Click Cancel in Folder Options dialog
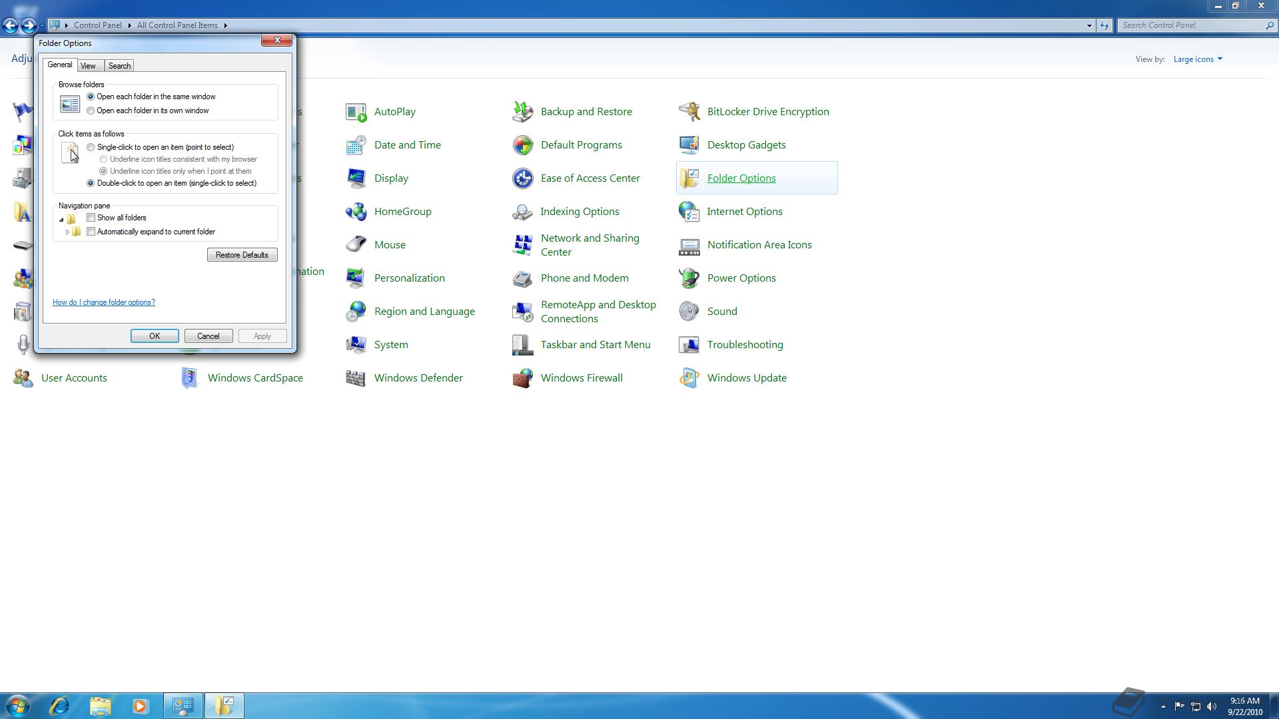The image size is (1279, 719). coord(209,336)
